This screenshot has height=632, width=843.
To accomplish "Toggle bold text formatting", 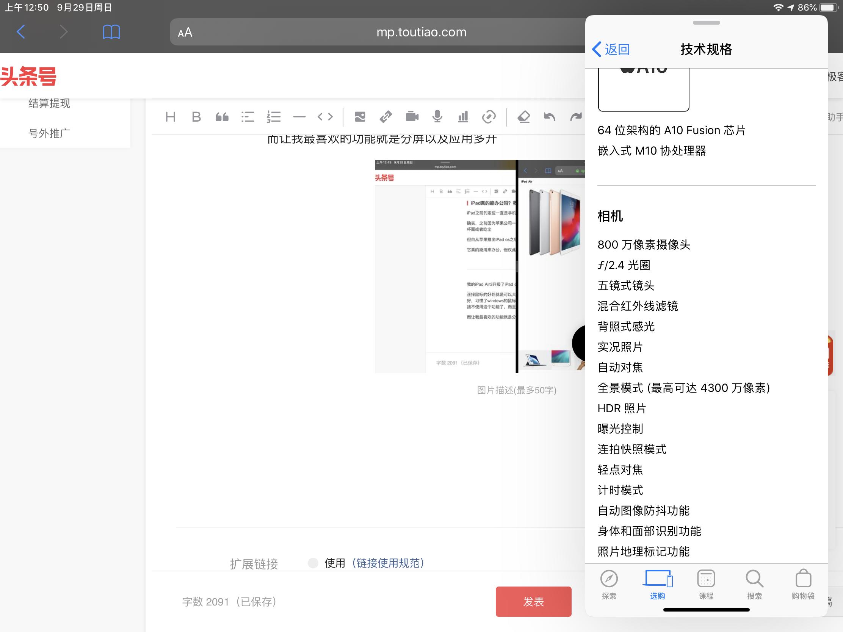I will (x=196, y=117).
